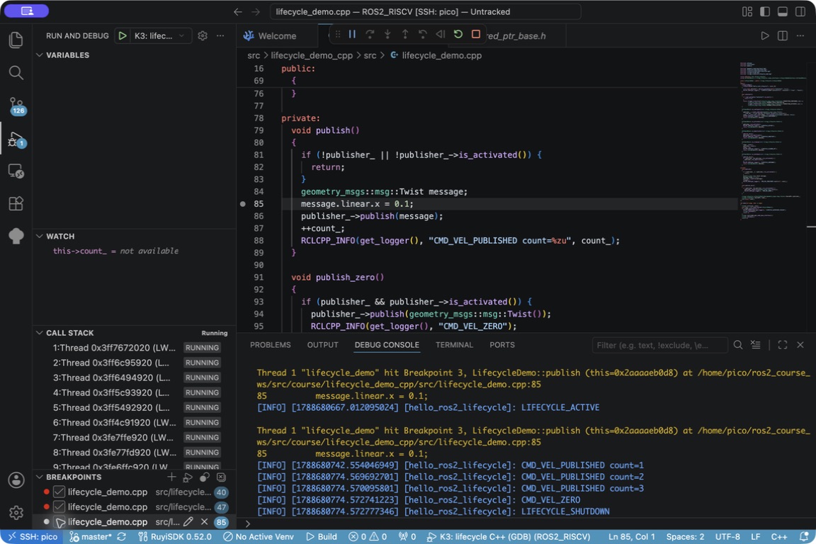Open the Accounts menu in the activity bar
816x544 pixels.
[16, 480]
